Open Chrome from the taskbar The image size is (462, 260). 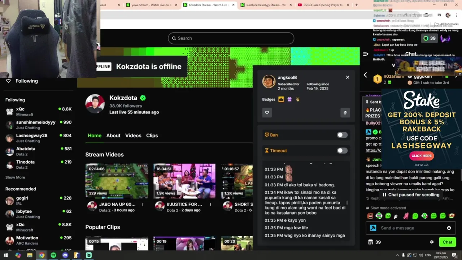pyautogui.click(x=42, y=255)
